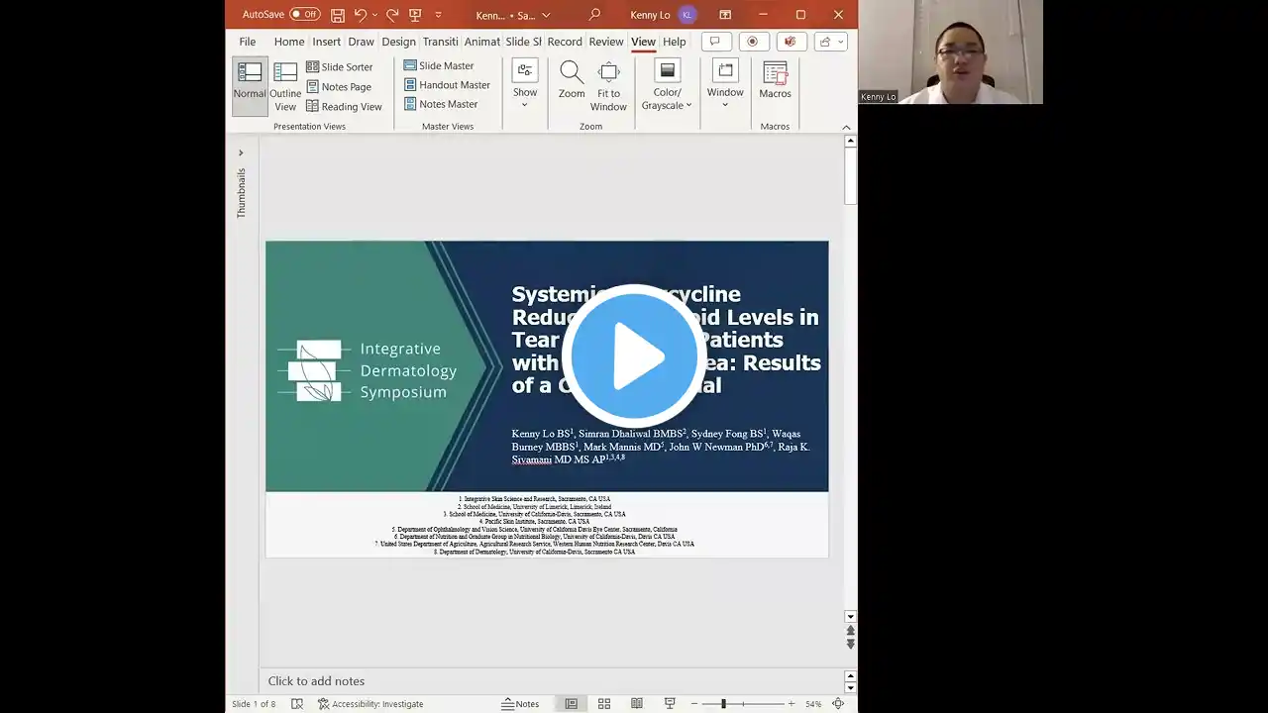Open Reading View from the ribbon
The width and height of the screenshot is (1268, 713).
(344, 107)
